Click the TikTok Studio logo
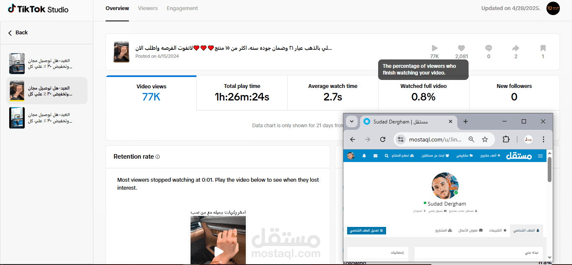572x265 pixels. click(x=38, y=9)
